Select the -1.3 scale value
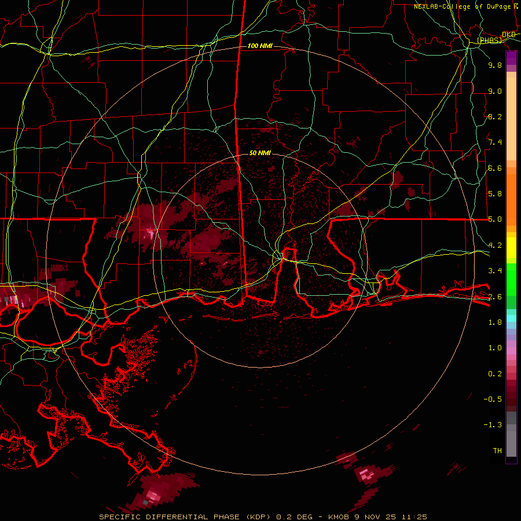Image resolution: width=521 pixels, height=521 pixels. (493, 425)
